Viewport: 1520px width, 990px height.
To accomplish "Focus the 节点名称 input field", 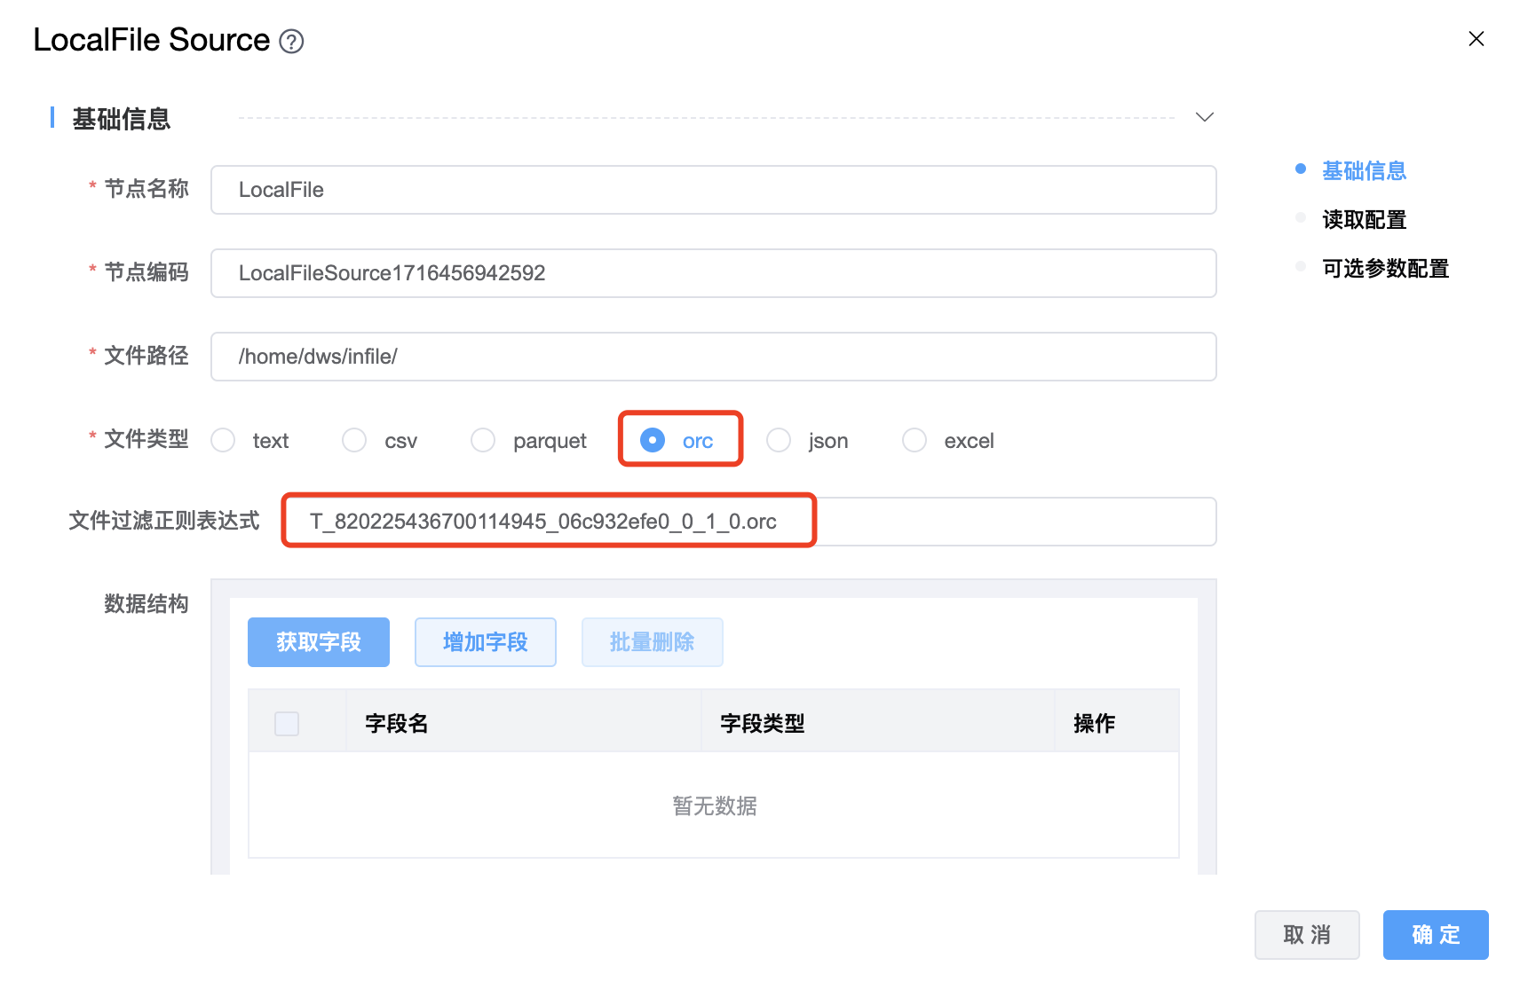I will (x=712, y=190).
